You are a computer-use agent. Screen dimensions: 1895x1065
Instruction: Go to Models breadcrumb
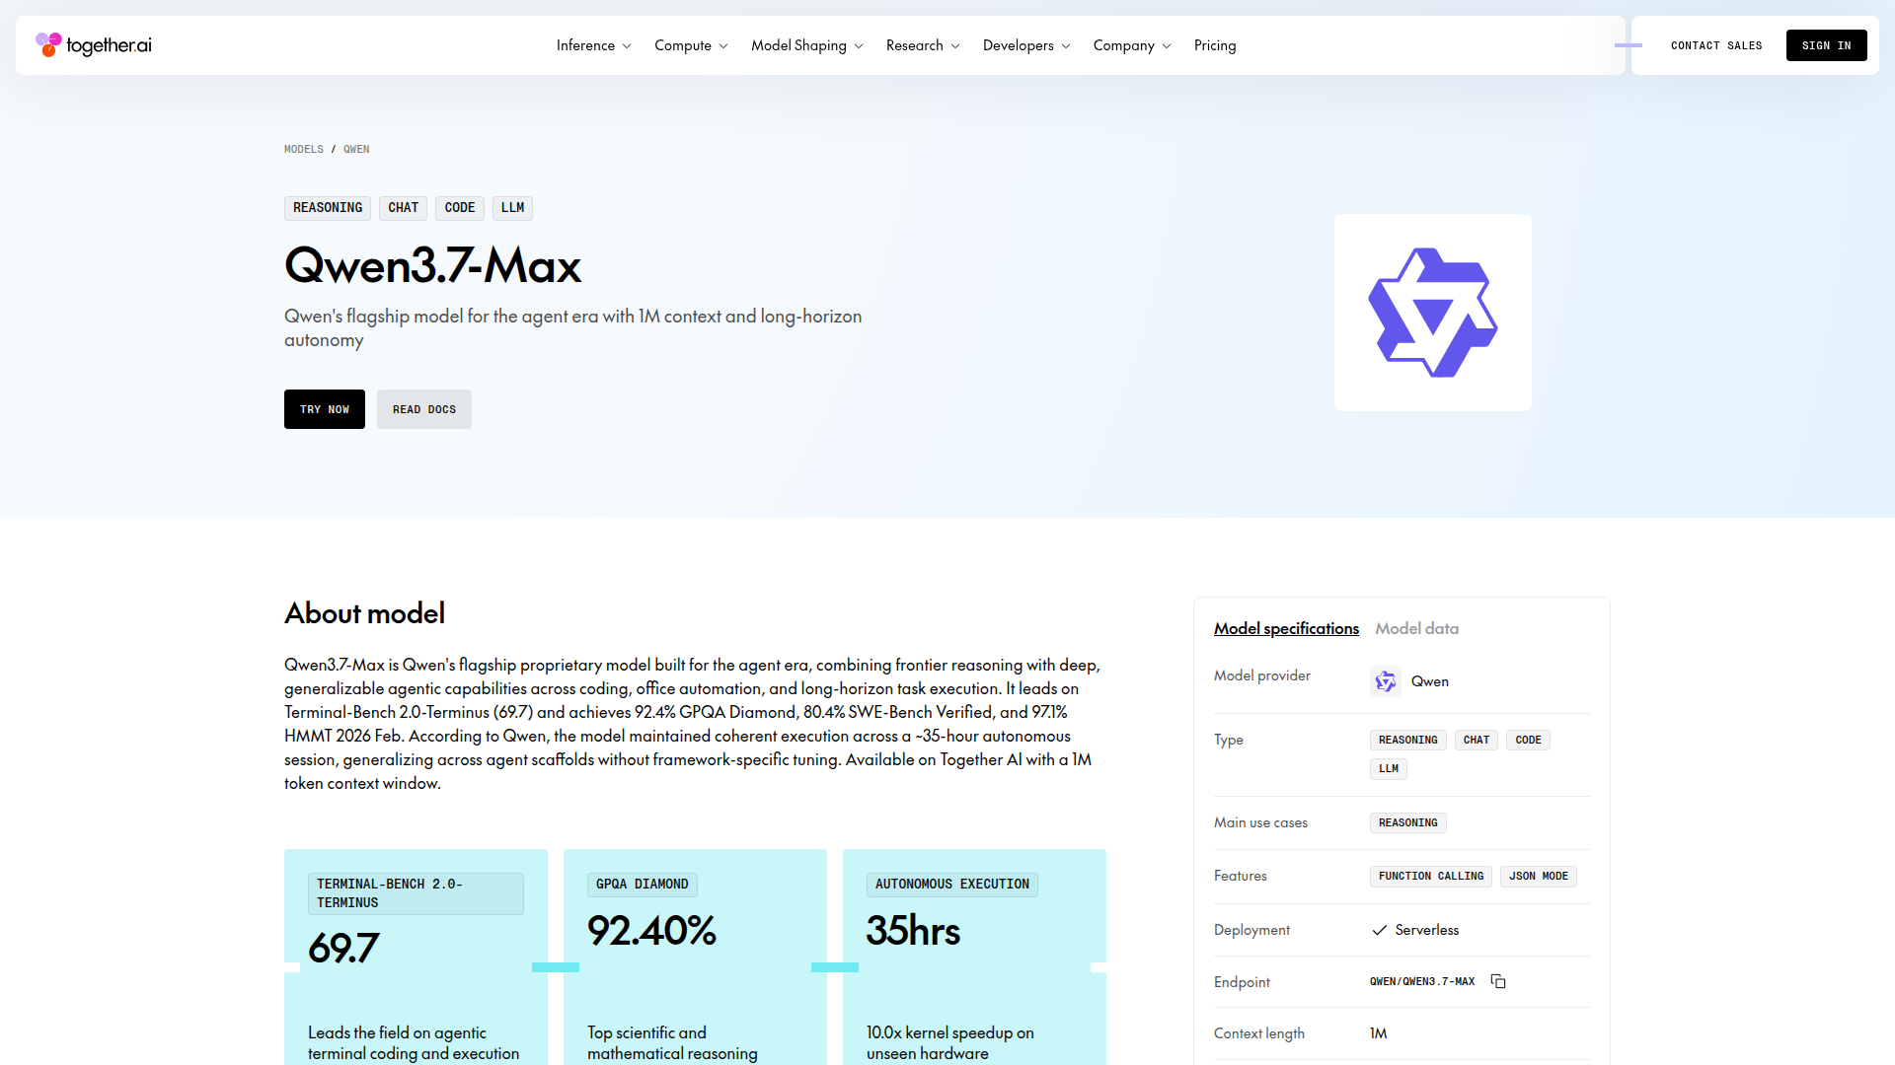[x=304, y=149]
